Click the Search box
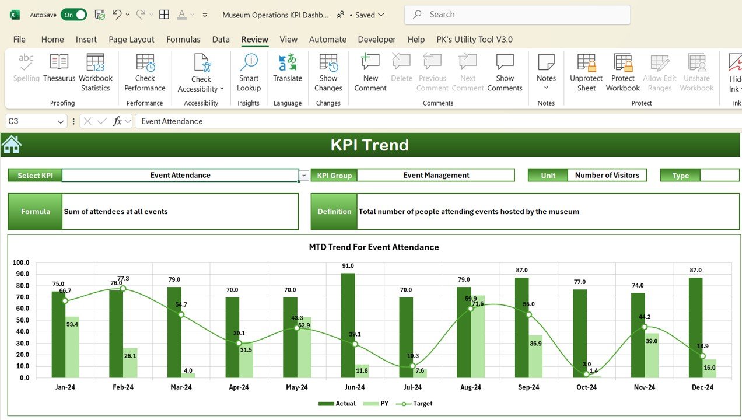This screenshot has width=742, height=420. 517,15
